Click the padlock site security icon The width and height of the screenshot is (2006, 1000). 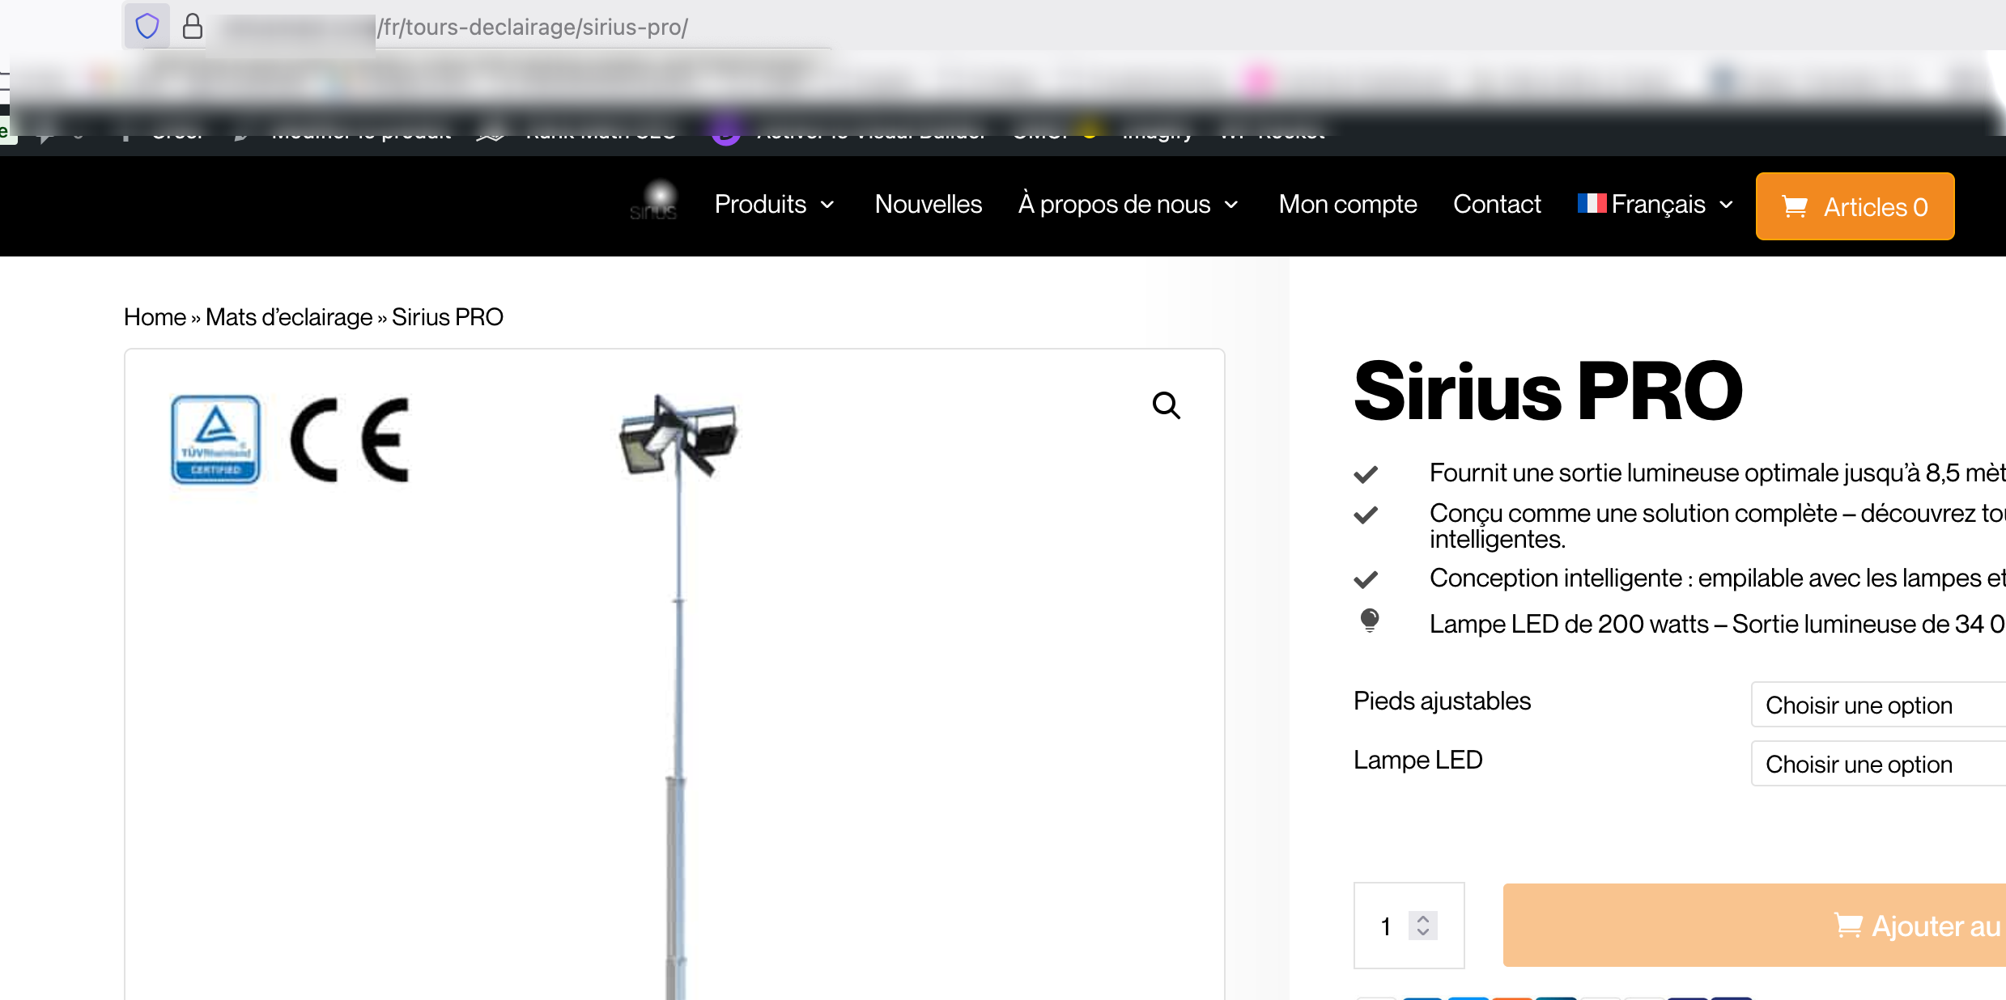tap(192, 26)
